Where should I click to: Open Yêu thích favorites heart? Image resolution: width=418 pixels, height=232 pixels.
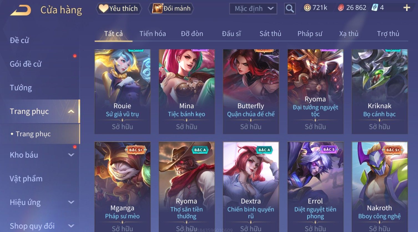coord(103,9)
